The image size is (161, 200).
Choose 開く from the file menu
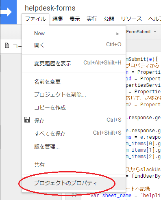(x=74, y=45)
